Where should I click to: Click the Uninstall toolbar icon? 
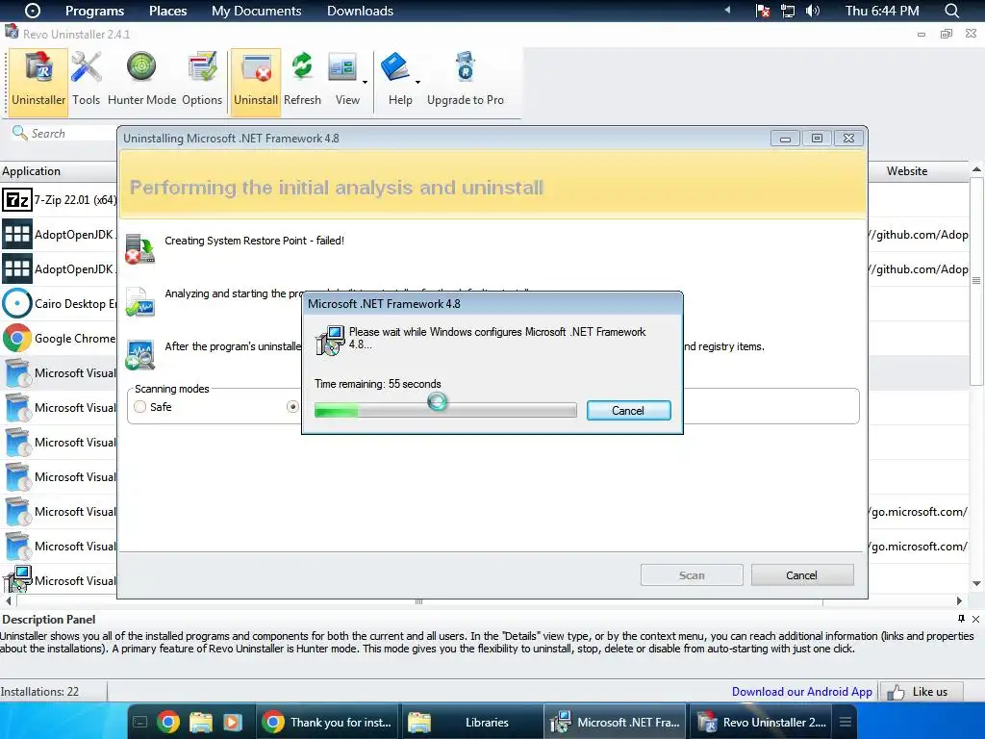pos(256,83)
